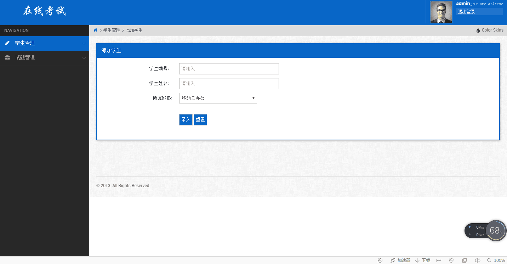The height and width of the screenshot is (264, 507).
Task: Click the 'you are welcome' text
Action: pyautogui.click(x=487, y=4)
